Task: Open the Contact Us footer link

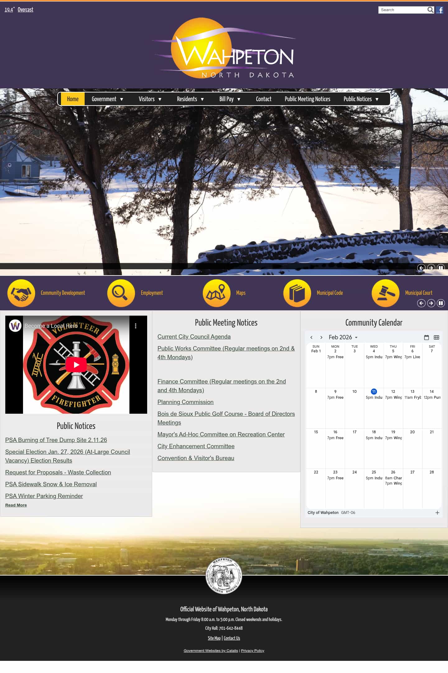Action: [x=232, y=638]
